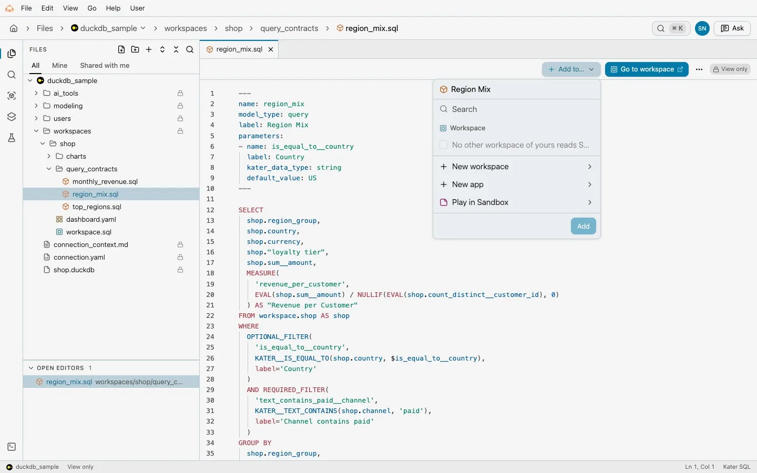Image resolution: width=757 pixels, height=473 pixels.
Task: Create a new file in Files panel
Action: [x=121, y=49]
